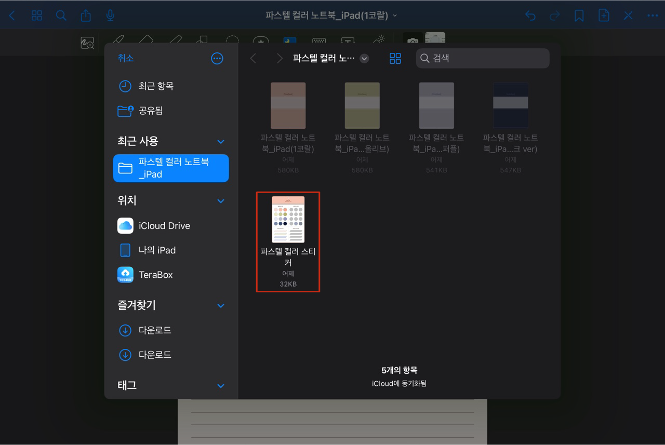Select the search icon in the top toolbar
This screenshot has width=665, height=445.
(61, 15)
